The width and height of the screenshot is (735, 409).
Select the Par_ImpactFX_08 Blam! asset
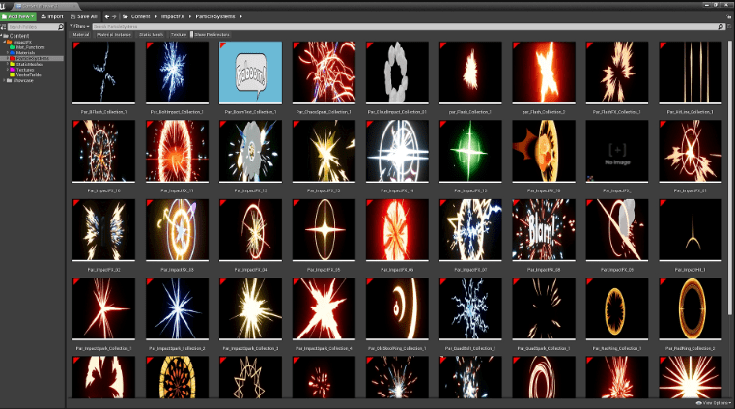click(544, 230)
